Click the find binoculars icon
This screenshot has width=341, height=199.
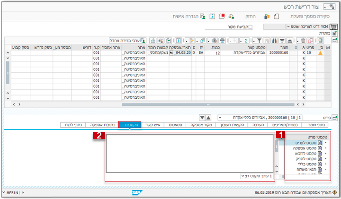[x=274, y=41]
